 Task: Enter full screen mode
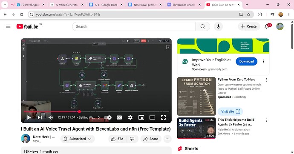tap(163, 117)
